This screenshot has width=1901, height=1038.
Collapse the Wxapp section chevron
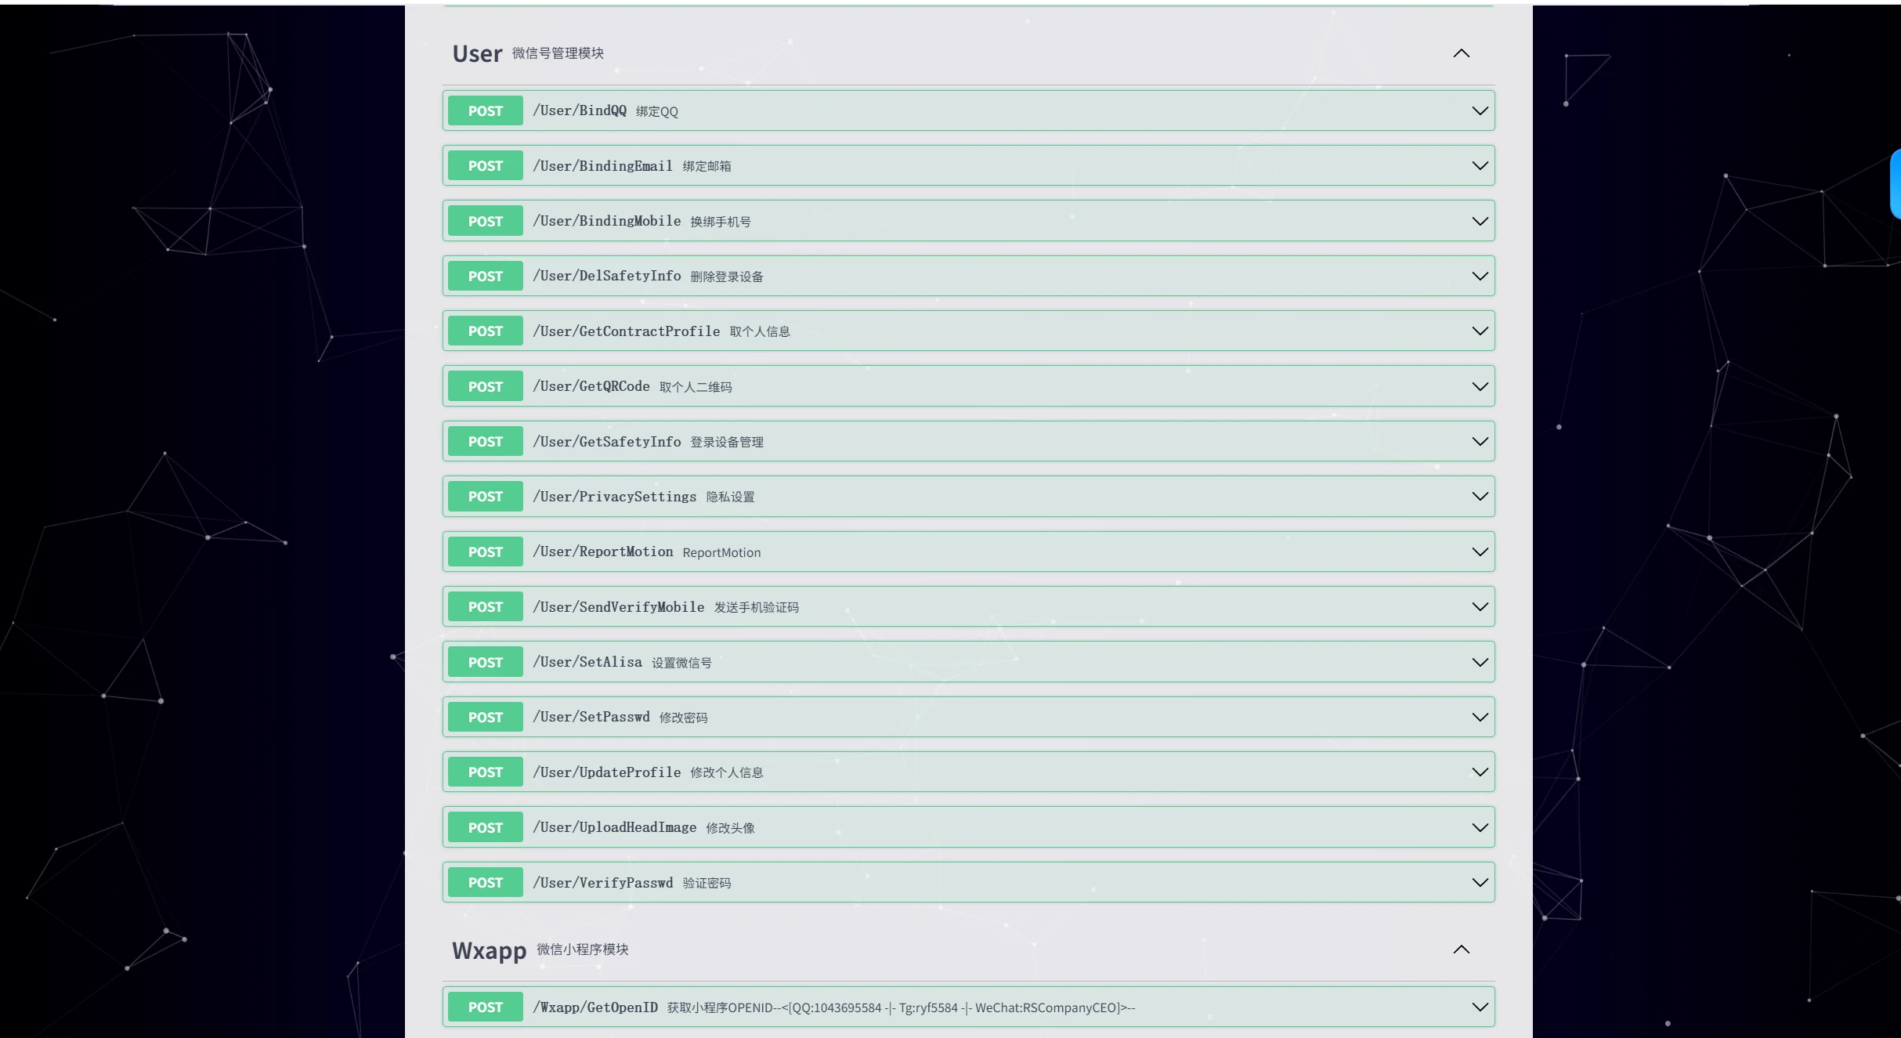[1461, 949]
